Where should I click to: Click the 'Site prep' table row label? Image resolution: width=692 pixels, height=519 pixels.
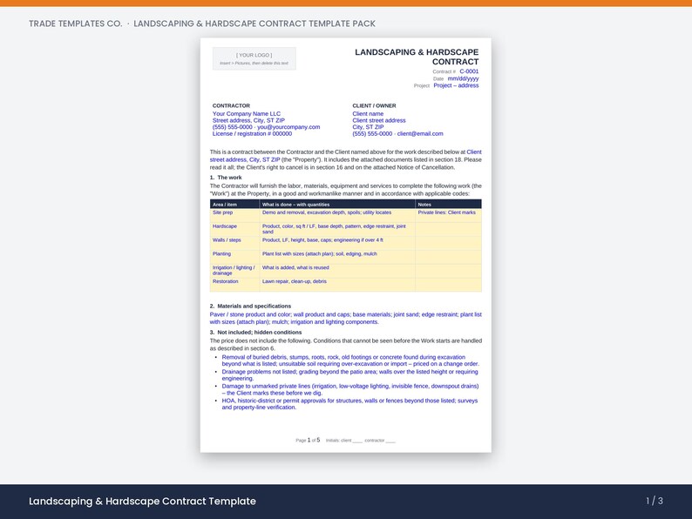pos(222,212)
